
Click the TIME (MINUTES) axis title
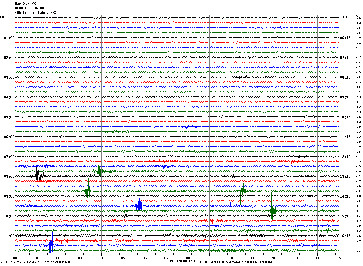pyautogui.click(x=181, y=261)
